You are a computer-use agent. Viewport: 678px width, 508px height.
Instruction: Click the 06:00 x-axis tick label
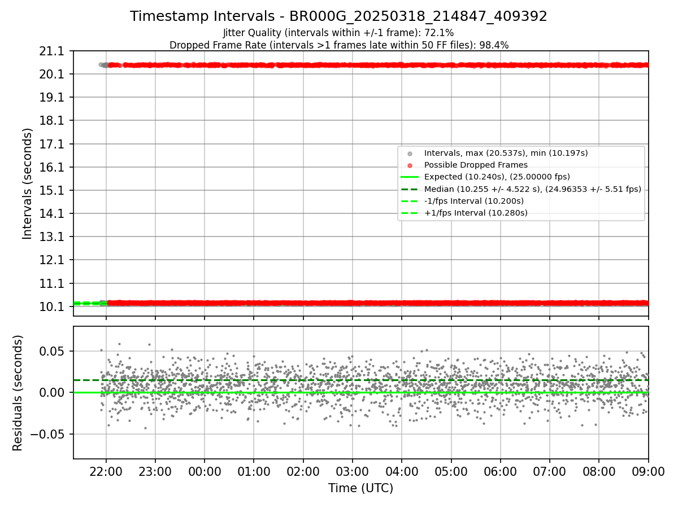(500, 472)
